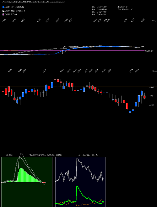Click the magenta DOW PT legend swatch

click(3, 14)
